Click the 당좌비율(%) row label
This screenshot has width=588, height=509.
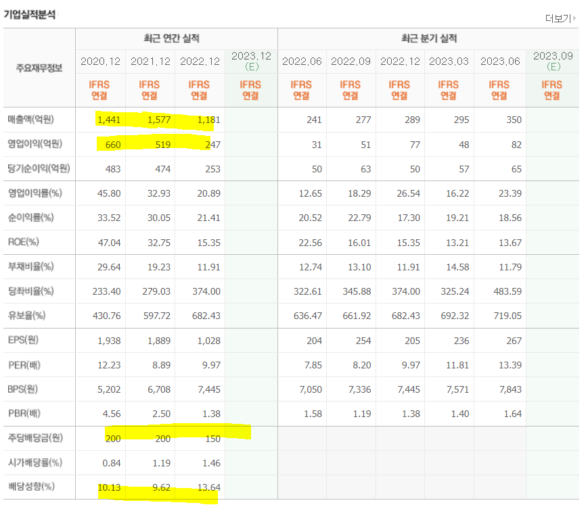30,291
